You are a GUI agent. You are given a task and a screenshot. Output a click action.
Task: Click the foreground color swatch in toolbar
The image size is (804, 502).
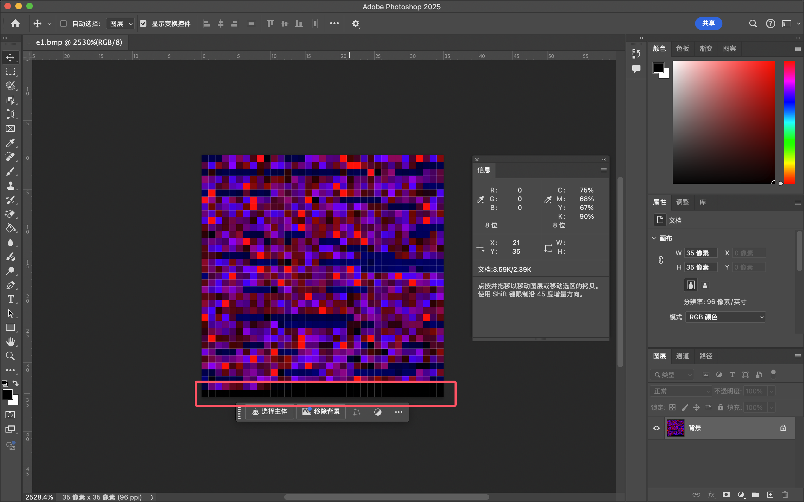click(7, 394)
